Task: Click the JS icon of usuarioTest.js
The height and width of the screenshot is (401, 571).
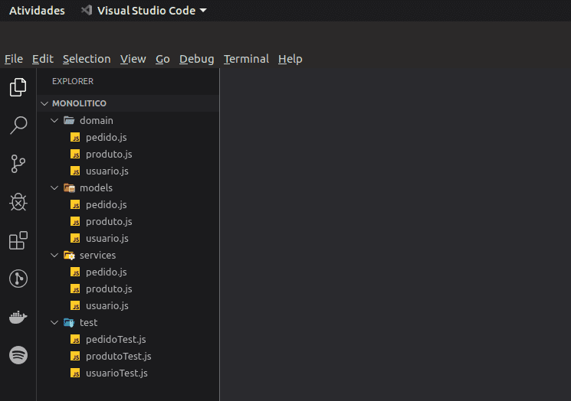Action: pyautogui.click(x=75, y=373)
